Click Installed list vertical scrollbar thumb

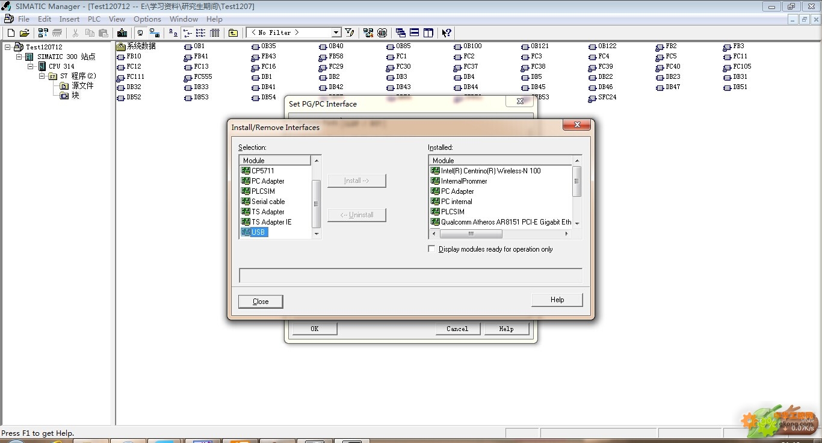(x=577, y=181)
